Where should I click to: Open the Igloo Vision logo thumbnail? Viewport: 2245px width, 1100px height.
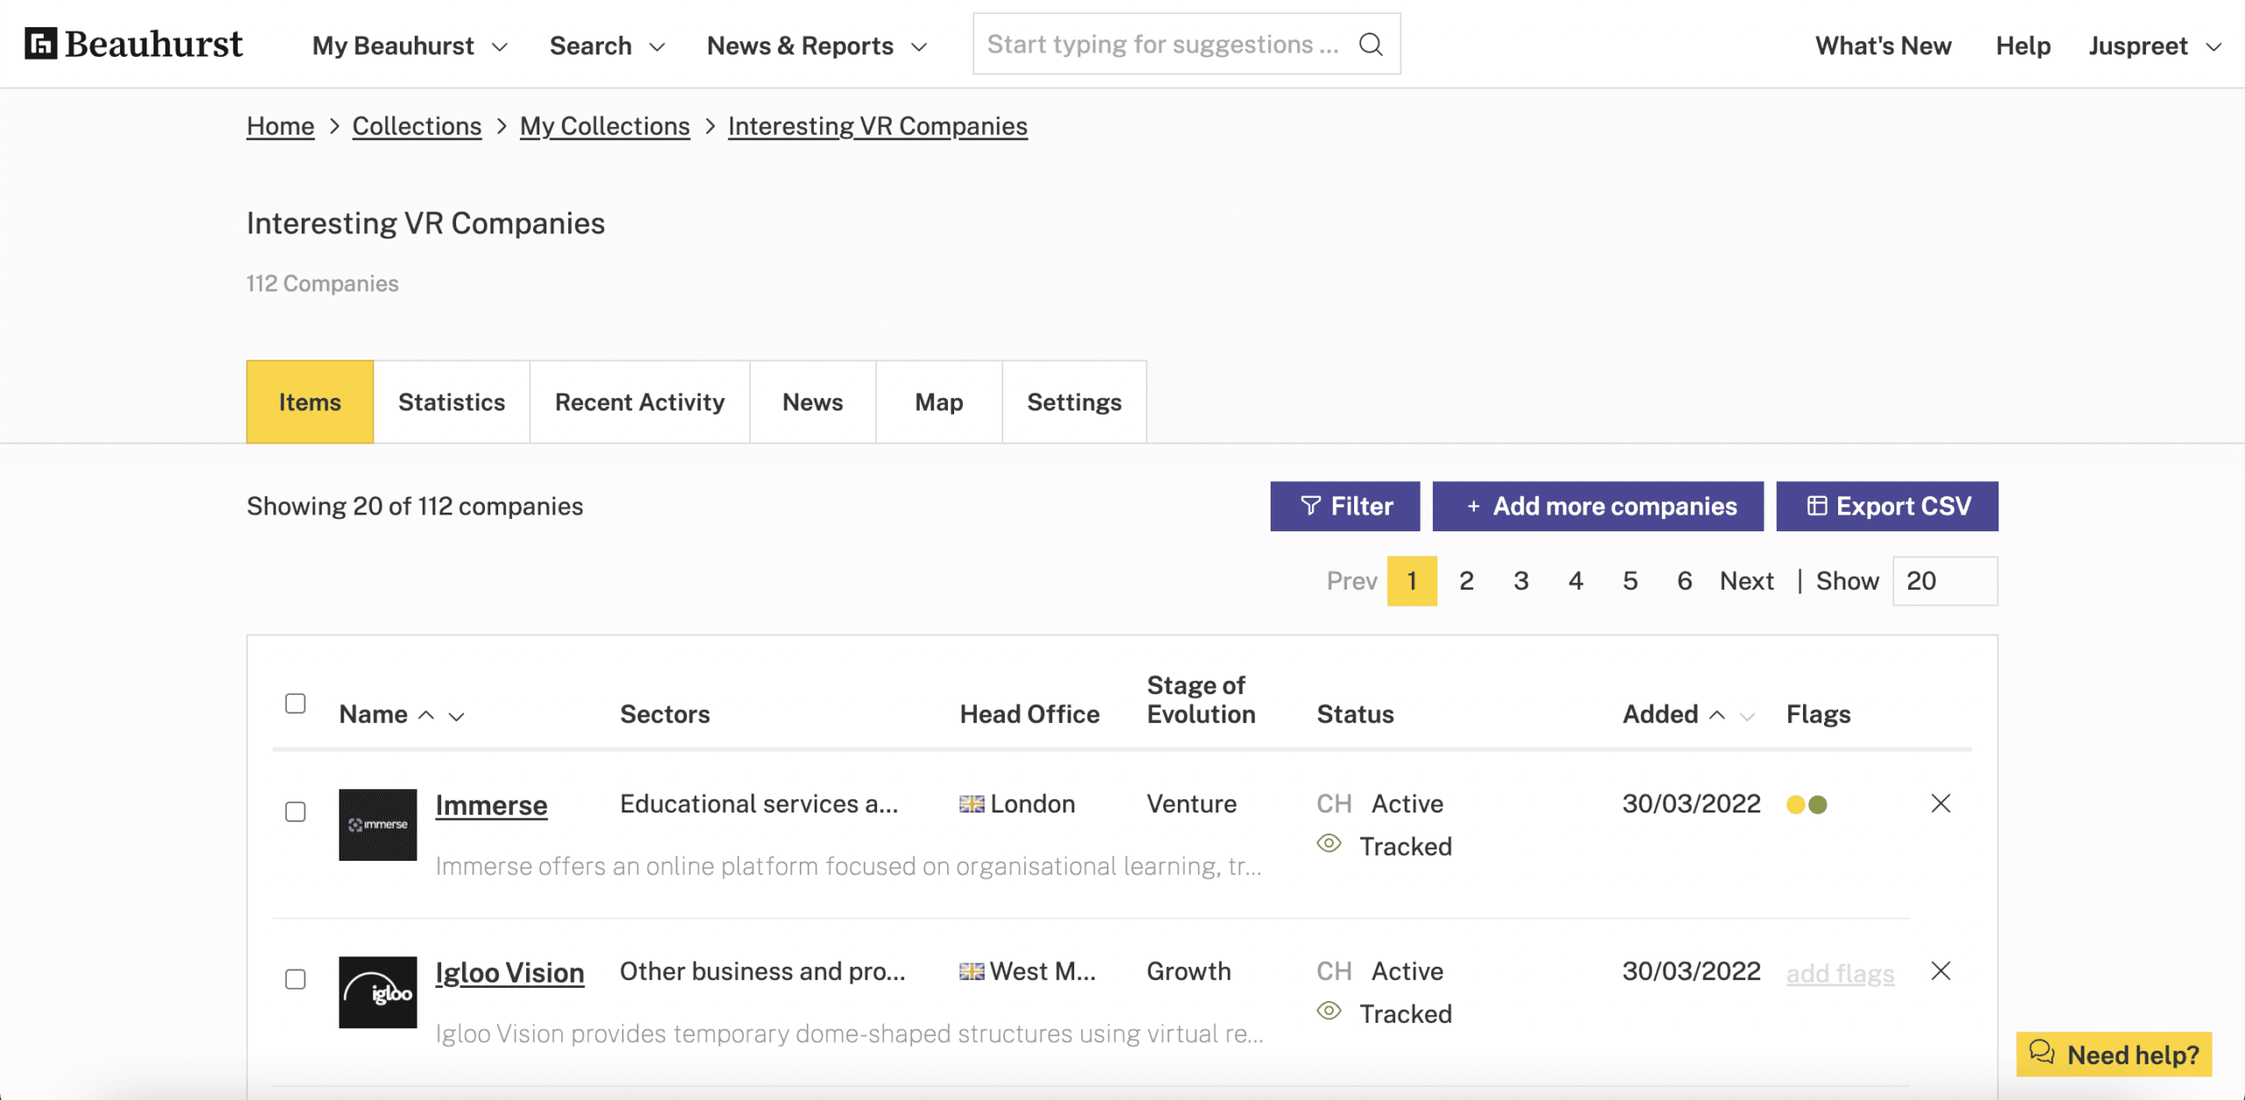(378, 991)
